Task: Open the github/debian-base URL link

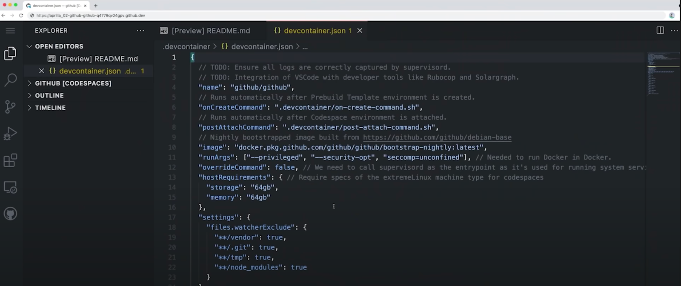Action: click(x=437, y=137)
